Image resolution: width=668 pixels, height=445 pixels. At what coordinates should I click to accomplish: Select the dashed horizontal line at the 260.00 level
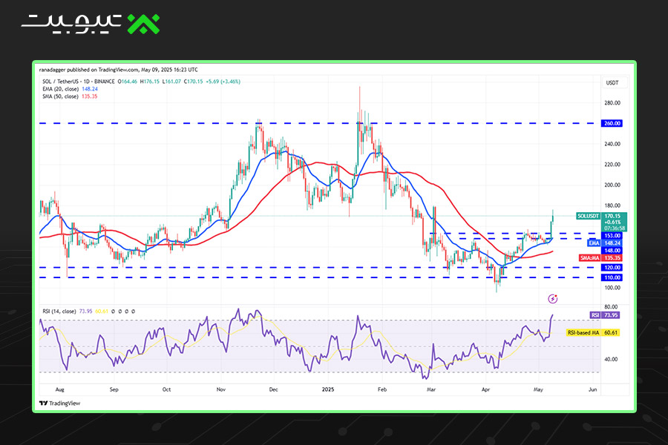[318, 124]
